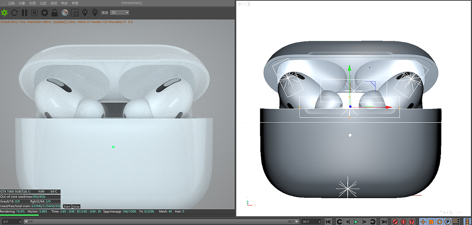The width and height of the screenshot is (472, 225).
Task: Click the Rendering 16.6% status text
Action: pos(13,211)
